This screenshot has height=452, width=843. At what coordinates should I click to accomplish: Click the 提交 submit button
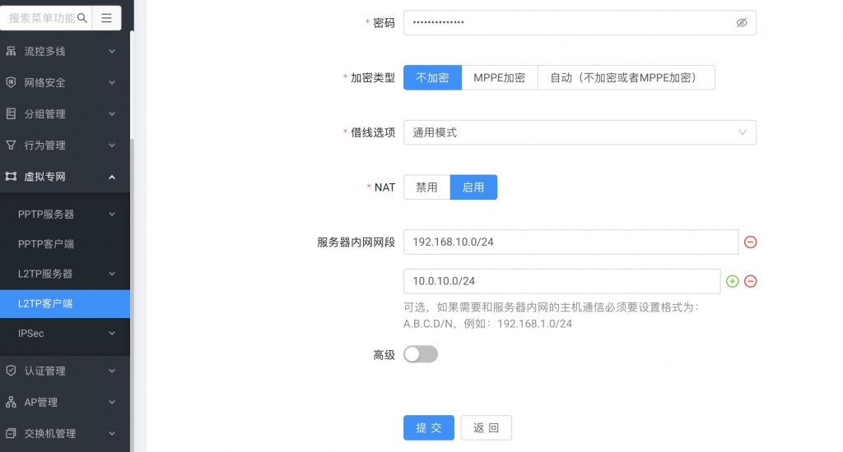pos(428,428)
